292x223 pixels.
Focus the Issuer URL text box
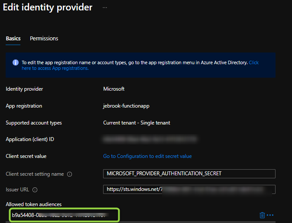click(189, 189)
